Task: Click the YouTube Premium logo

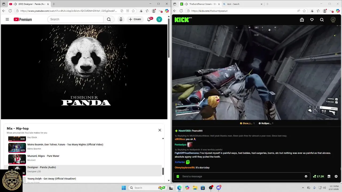Action: click(23, 19)
